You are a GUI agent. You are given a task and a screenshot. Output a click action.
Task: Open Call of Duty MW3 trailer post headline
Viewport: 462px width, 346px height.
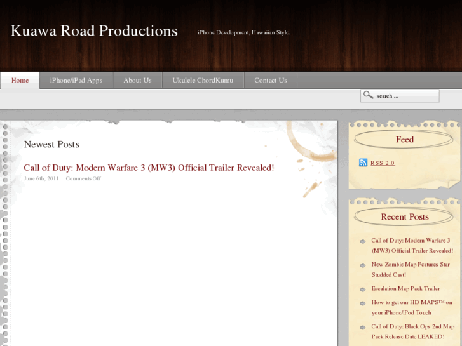[x=149, y=168]
